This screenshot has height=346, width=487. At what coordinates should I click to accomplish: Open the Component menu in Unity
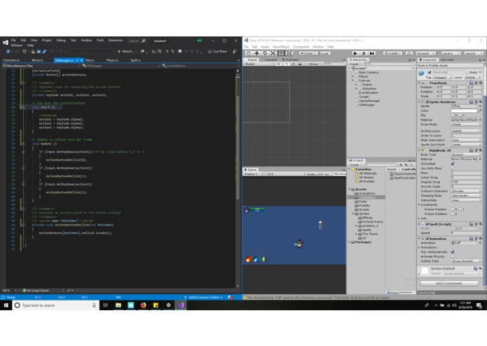tap(301, 47)
